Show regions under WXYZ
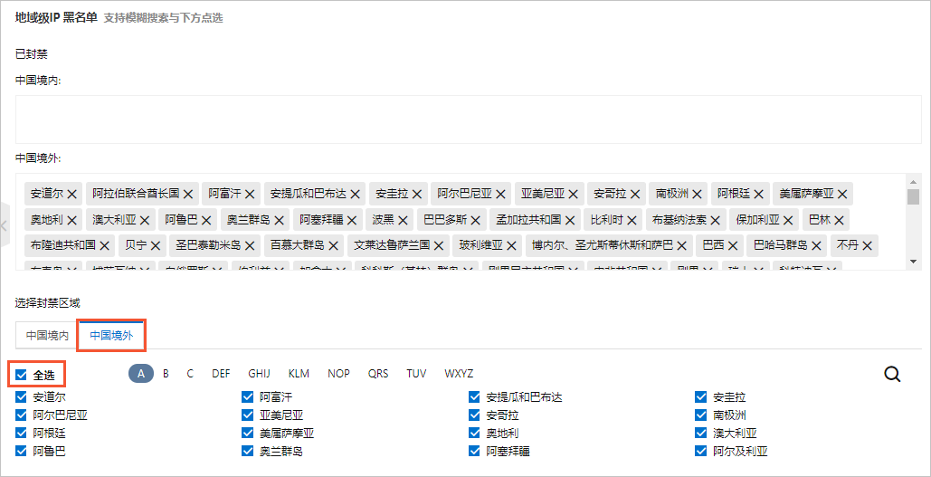The image size is (931, 477). (x=459, y=374)
